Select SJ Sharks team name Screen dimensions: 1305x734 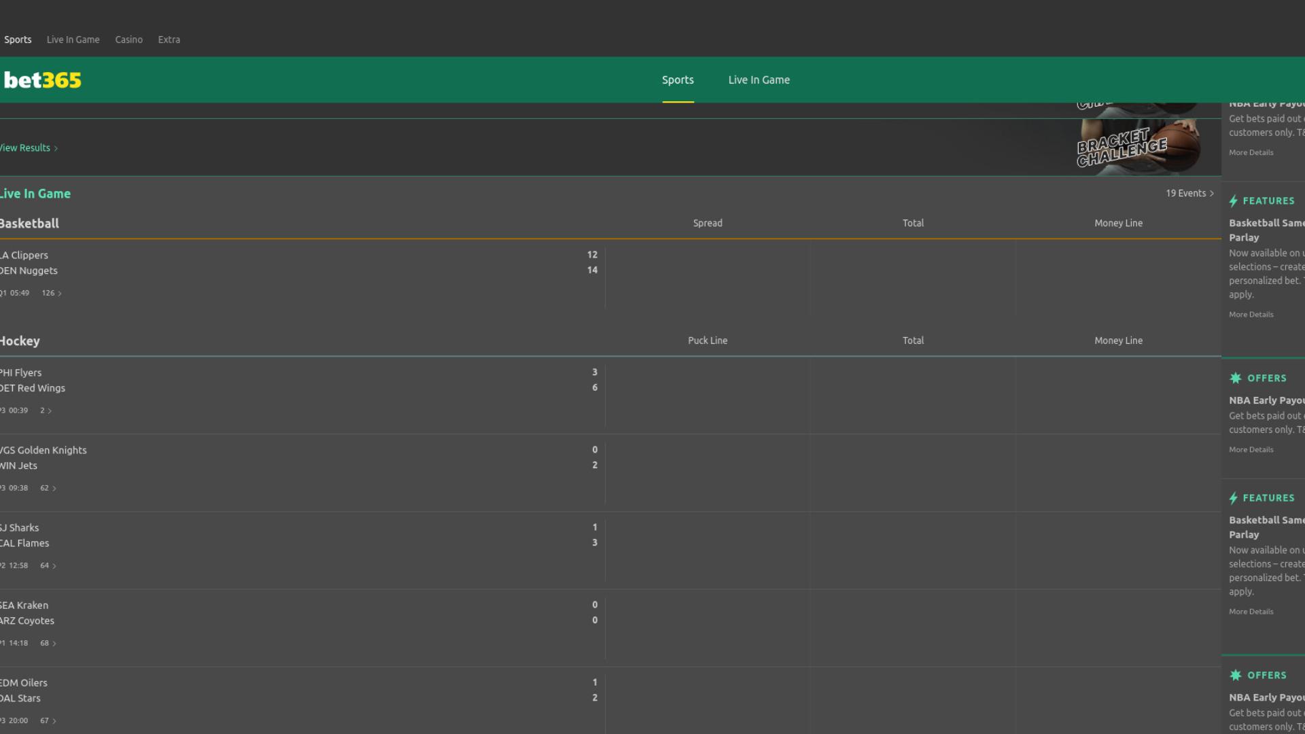click(19, 528)
